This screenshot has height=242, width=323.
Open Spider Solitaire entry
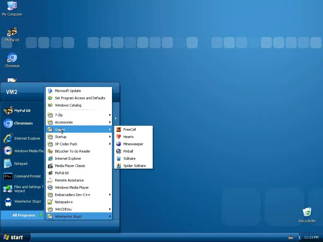(133, 166)
